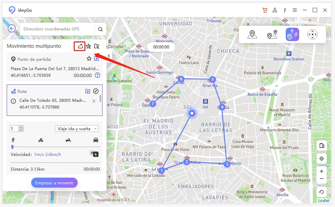Screen dimensions: 335x207
Task: Choose the car speed icon
Action: click(96, 140)
